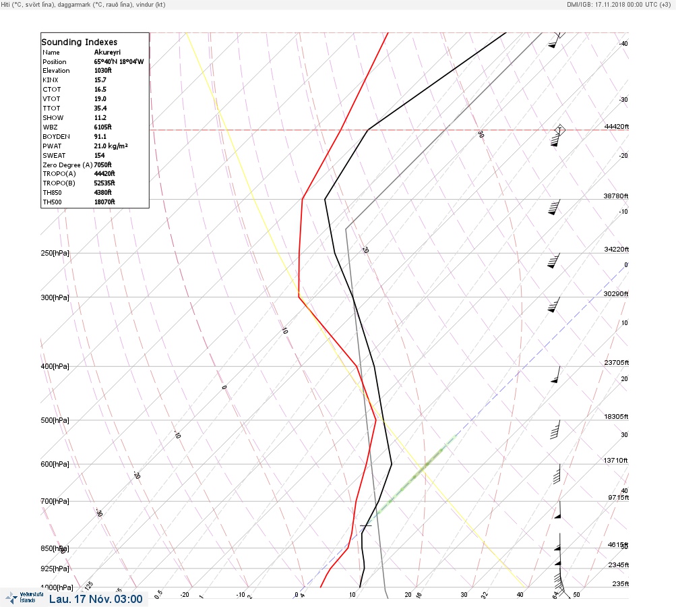676x607 pixels.
Task: Click the forecast time label Lau. 17 Nóv. 03:00
Action: pyautogui.click(x=96, y=599)
